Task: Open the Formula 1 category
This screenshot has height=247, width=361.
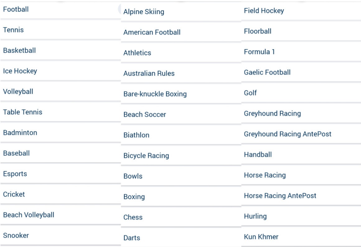Action: pos(259,52)
